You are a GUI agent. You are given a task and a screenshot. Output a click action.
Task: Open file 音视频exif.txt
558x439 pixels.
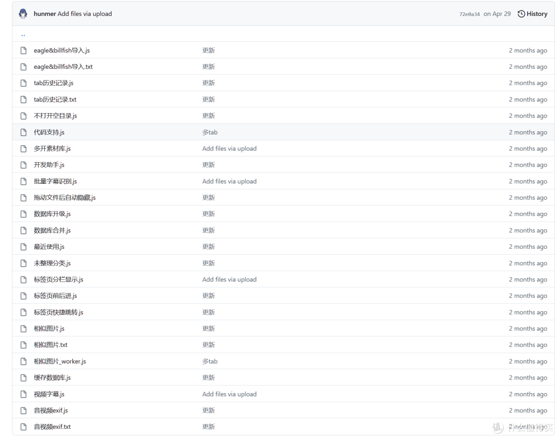click(x=52, y=427)
